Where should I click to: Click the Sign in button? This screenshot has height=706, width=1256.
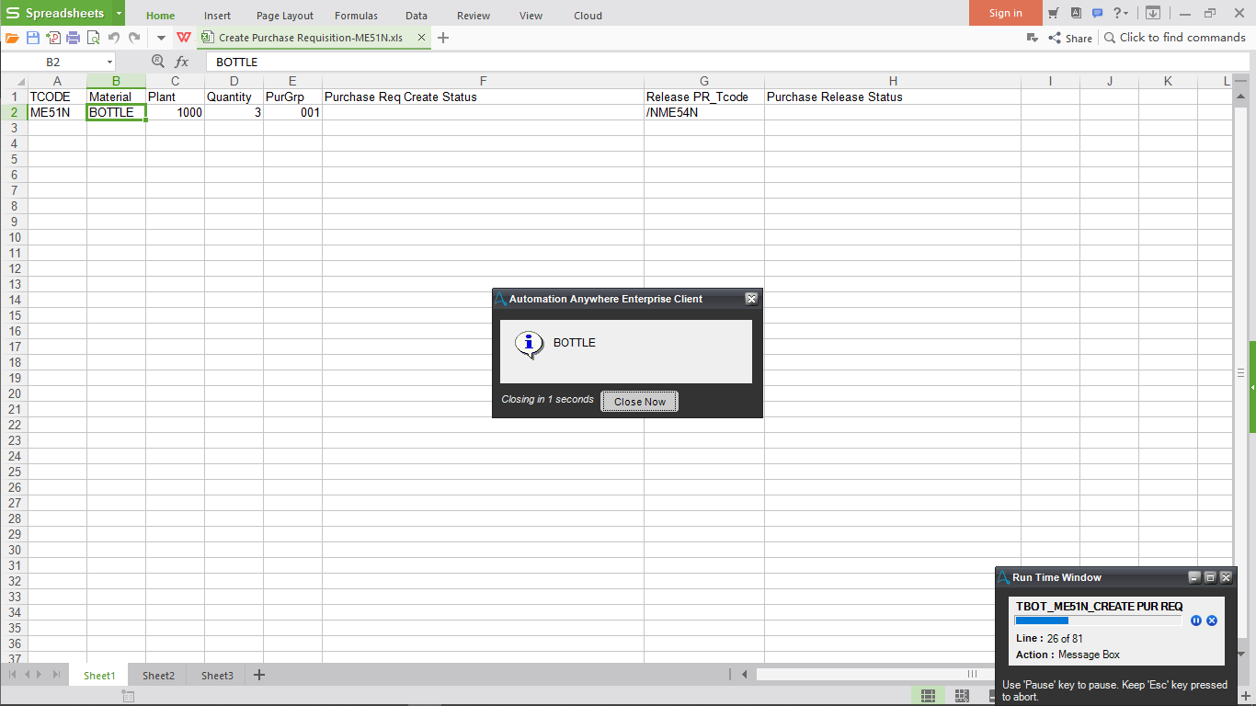coord(1005,13)
